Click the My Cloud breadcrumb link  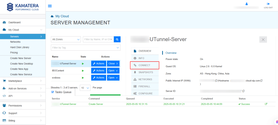62,16
